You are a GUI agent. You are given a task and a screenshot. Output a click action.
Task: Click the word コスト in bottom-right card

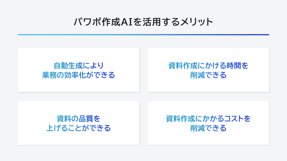(233, 119)
